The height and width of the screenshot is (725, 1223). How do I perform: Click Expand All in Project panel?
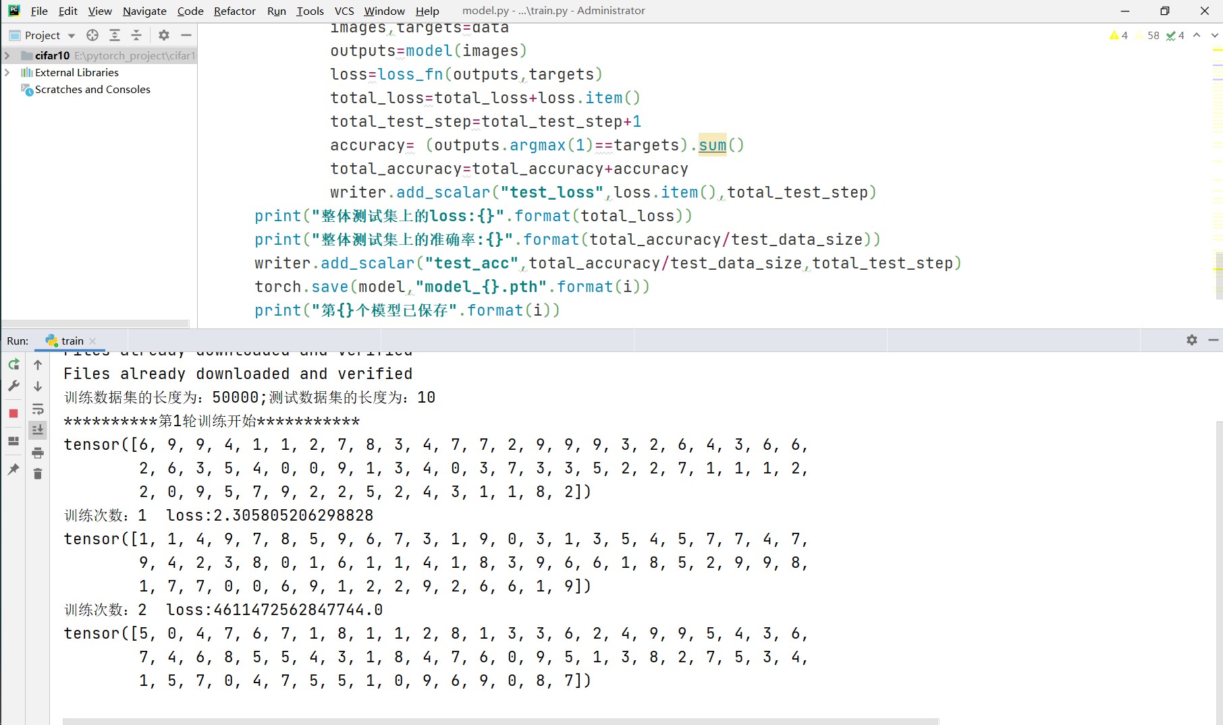115,35
